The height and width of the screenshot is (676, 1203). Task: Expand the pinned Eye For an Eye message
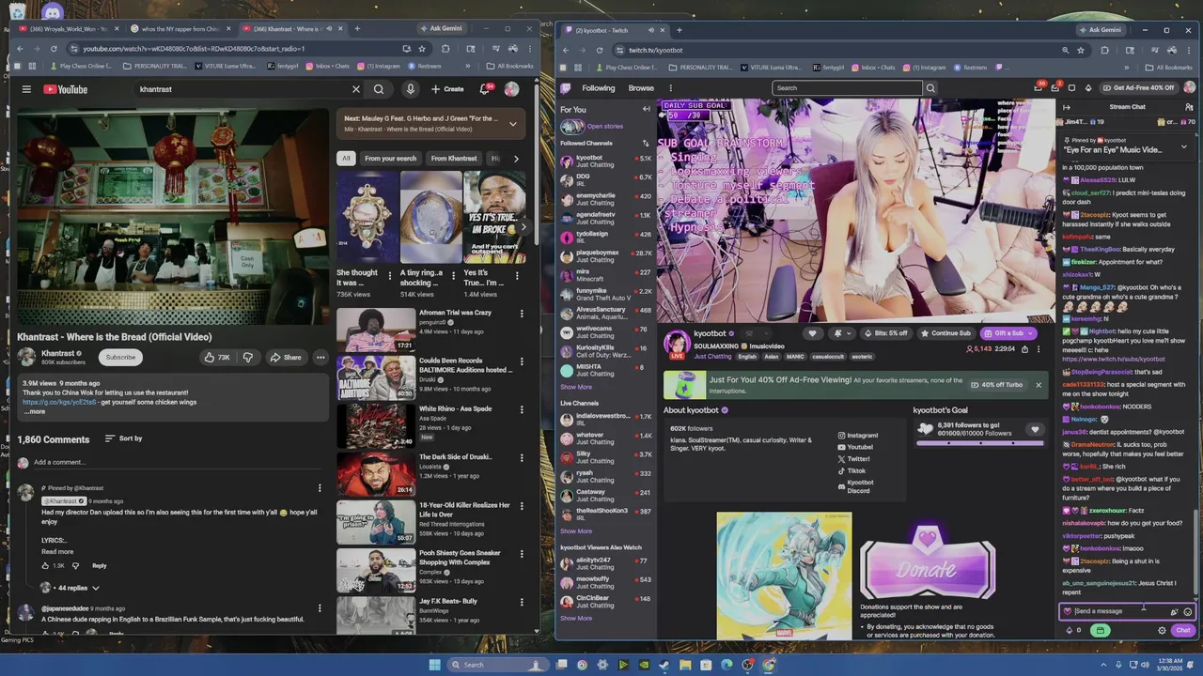(1183, 146)
